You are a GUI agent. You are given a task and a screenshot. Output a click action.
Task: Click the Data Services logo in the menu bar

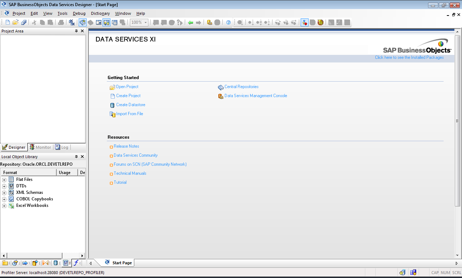point(6,13)
